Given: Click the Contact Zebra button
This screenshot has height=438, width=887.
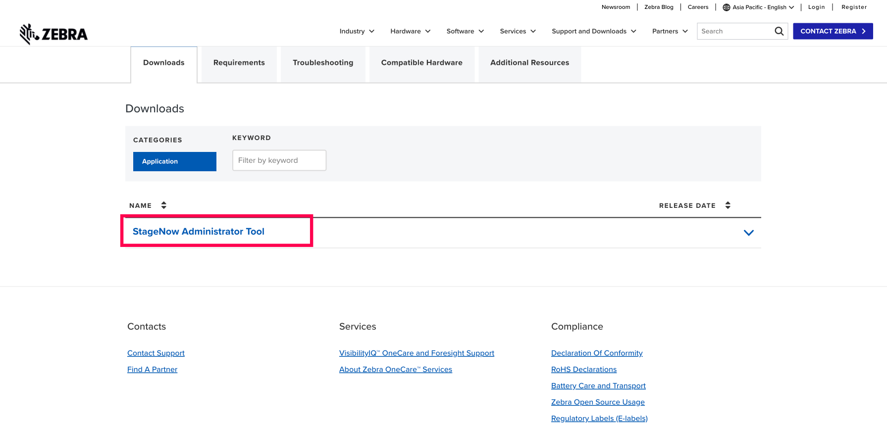Looking at the screenshot, I should click(833, 31).
